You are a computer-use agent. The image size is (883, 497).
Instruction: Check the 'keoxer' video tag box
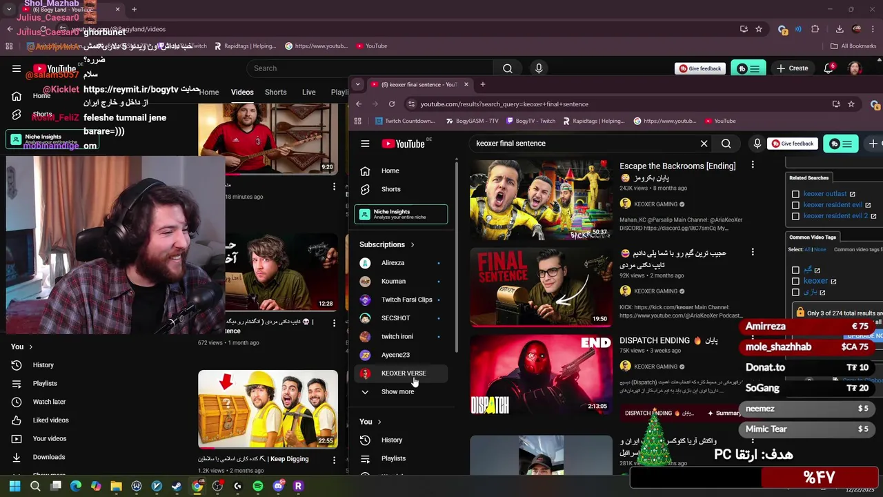[x=795, y=281]
